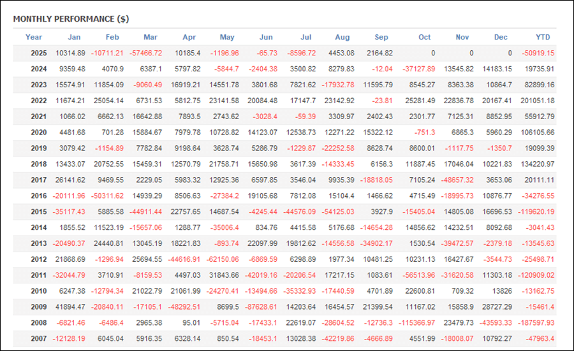574x351 pixels.
Task: Click March 2025 loss -57466.72
Action: pyautogui.click(x=144, y=53)
